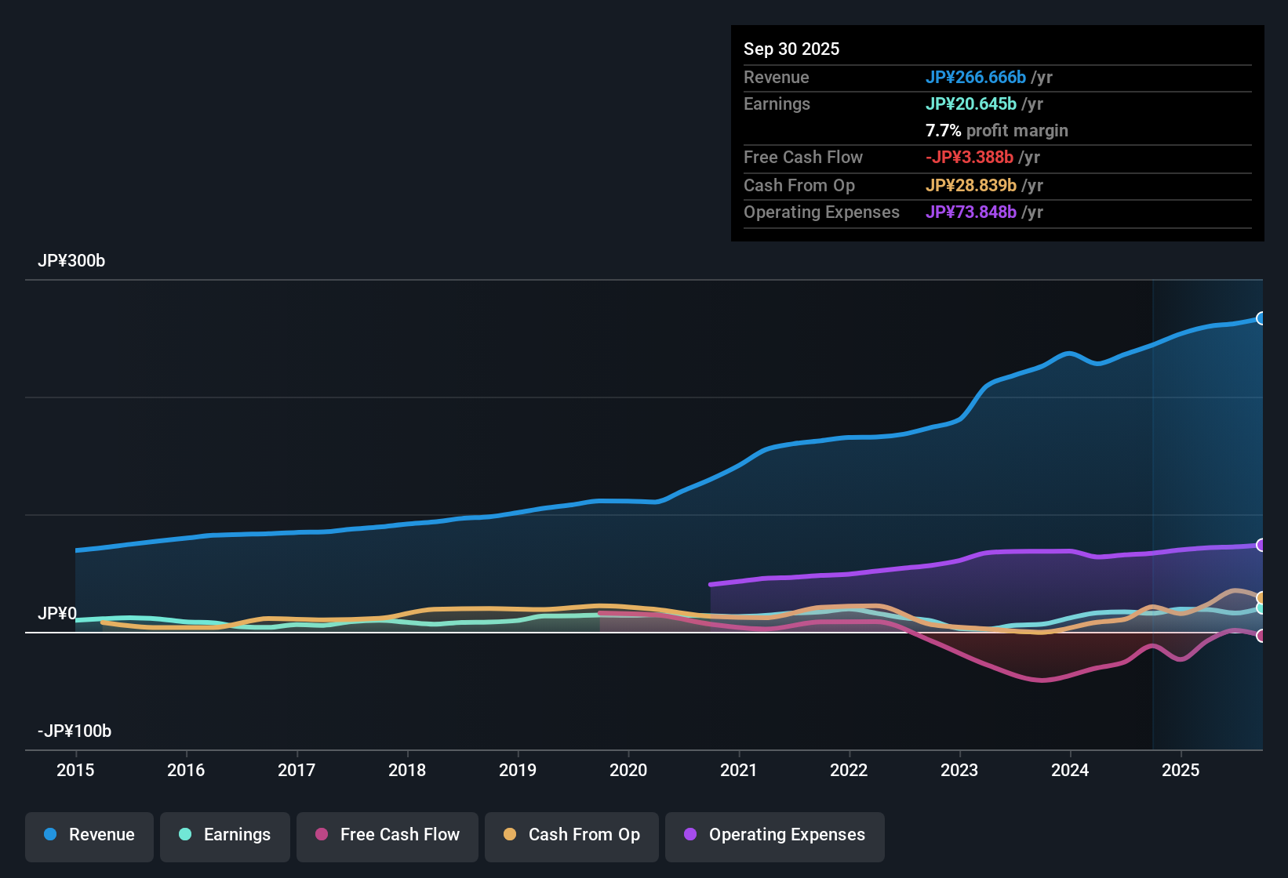Click the Cash From Op endpoint marker
This screenshot has height=878, width=1288.
click(x=1261, y=597)
